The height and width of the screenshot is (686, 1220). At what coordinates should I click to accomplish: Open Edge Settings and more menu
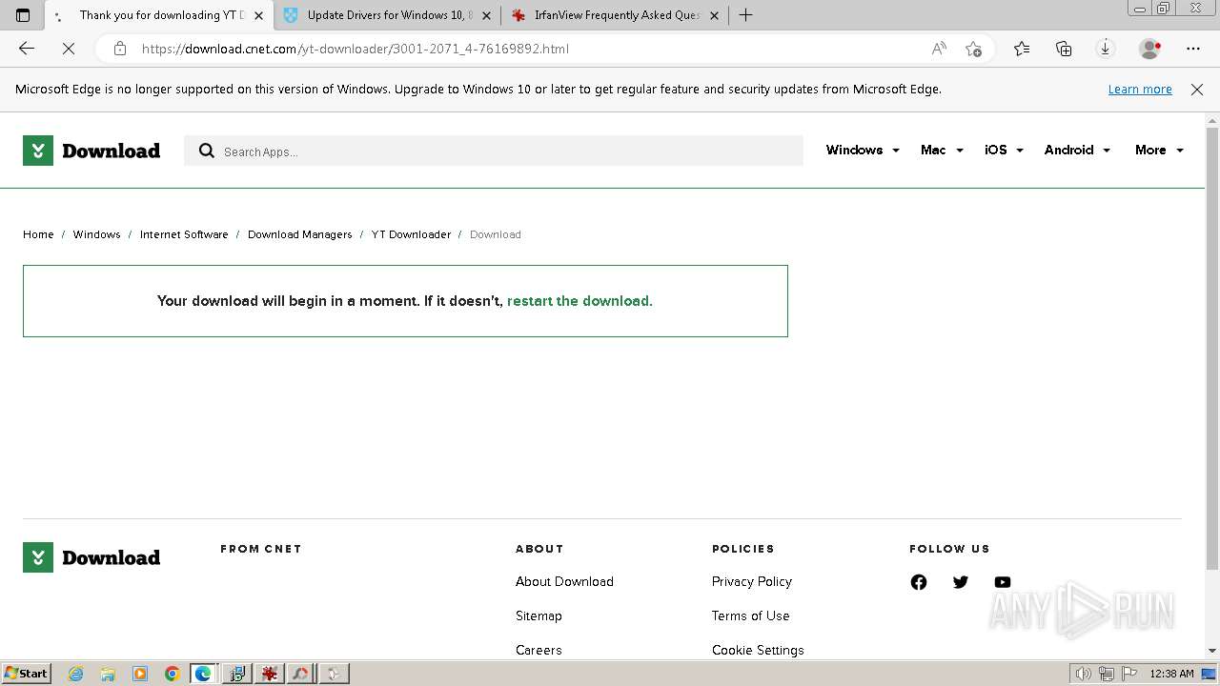point(1193,49)
